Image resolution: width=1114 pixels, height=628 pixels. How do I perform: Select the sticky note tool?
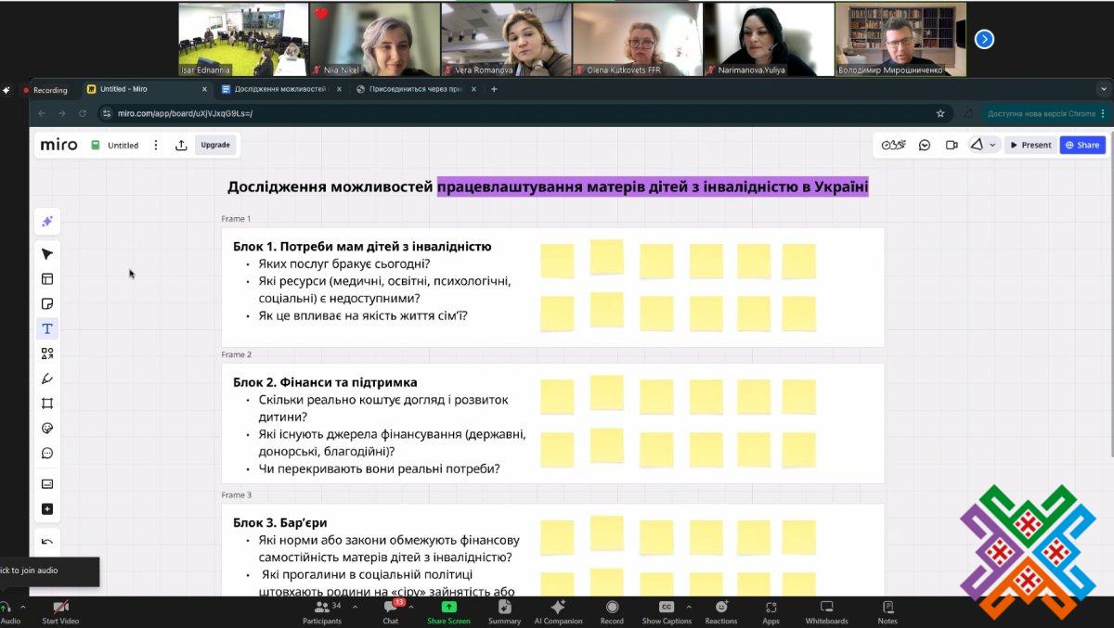pos(47,303)
